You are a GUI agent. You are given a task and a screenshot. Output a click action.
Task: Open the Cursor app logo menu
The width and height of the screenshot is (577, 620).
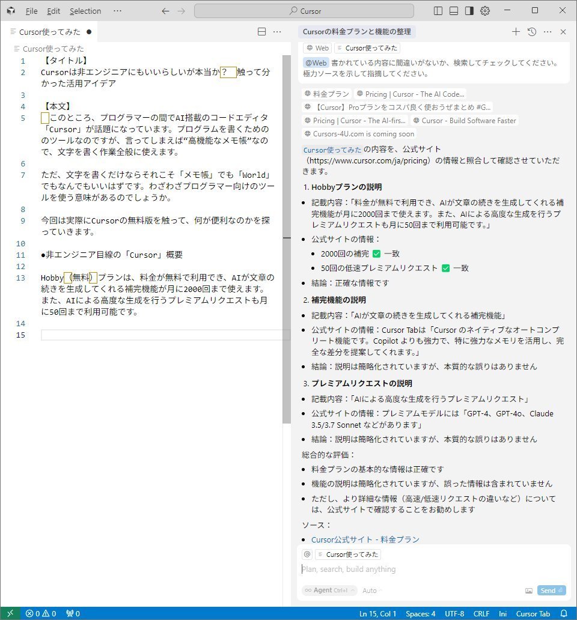pyautogui.click(x=11, y=11)
